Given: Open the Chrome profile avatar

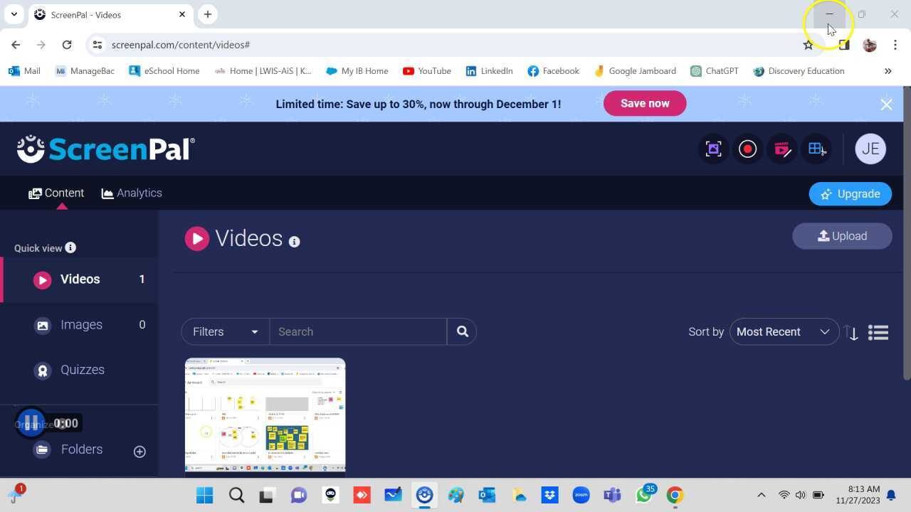Looking at the screenshot, I should coord(869,45).
